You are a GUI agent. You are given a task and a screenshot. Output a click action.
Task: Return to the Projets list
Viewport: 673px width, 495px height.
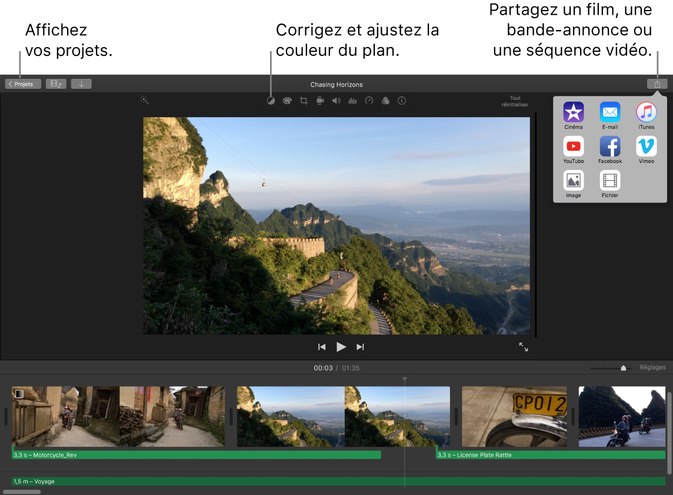point(22,83)
